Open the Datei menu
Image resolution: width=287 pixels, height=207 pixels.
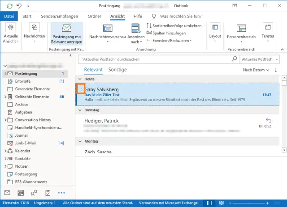coord(9,16)
